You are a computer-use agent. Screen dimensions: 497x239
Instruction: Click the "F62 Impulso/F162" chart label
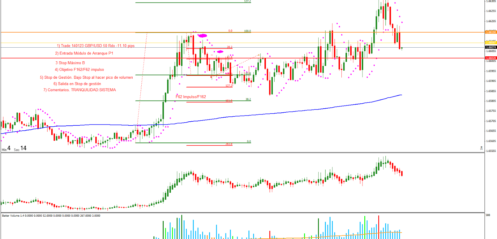(x=191, y=97)
